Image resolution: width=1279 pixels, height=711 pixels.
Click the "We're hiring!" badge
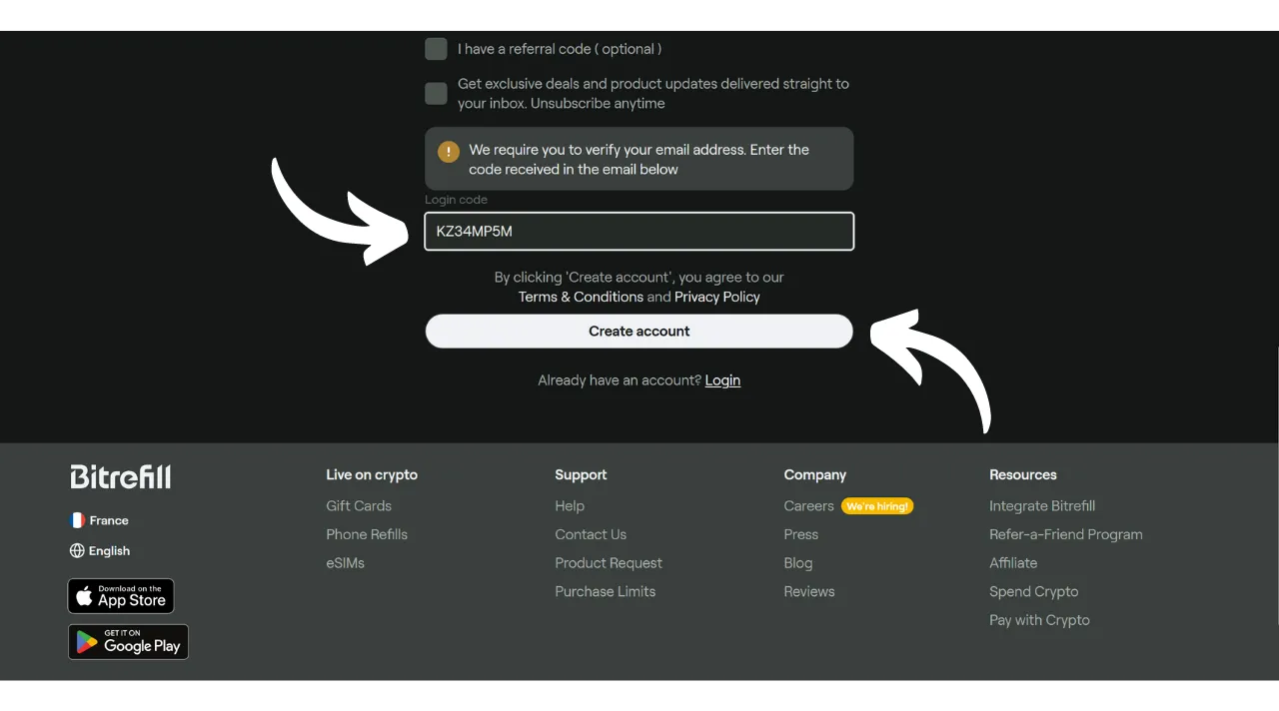click(x=876, y=506)
